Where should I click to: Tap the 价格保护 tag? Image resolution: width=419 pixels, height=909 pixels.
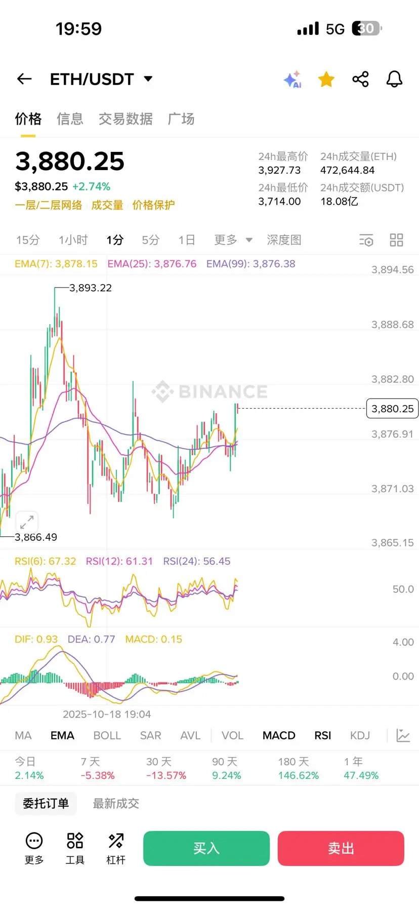(x=153, y=205)
